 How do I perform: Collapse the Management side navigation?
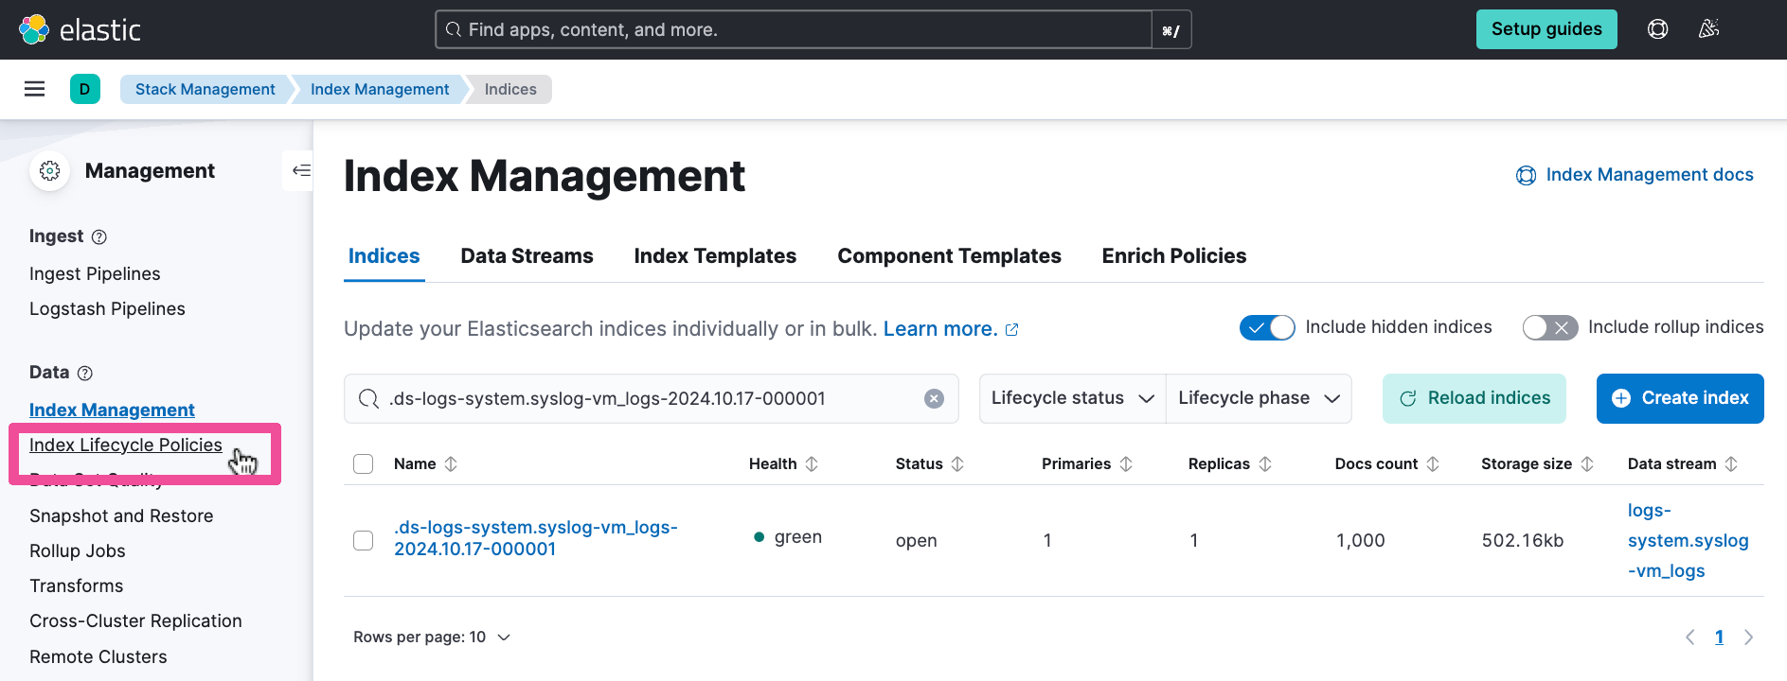click(301, 170)
